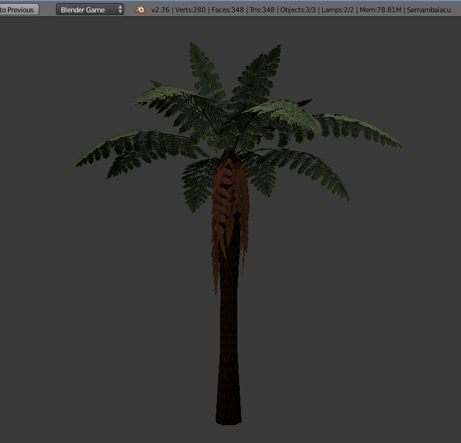Open the Blender Game engine dropdown
The width and height of the screenshot is (461, 443).
click(90, 10)
